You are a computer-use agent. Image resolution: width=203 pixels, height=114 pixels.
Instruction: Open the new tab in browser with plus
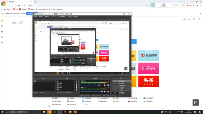tap(36, 2)
